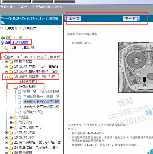The width and height of the screenshot is (153, 154).
Task: Click document icon of 检测配气相位
Action: coord(20,112)
